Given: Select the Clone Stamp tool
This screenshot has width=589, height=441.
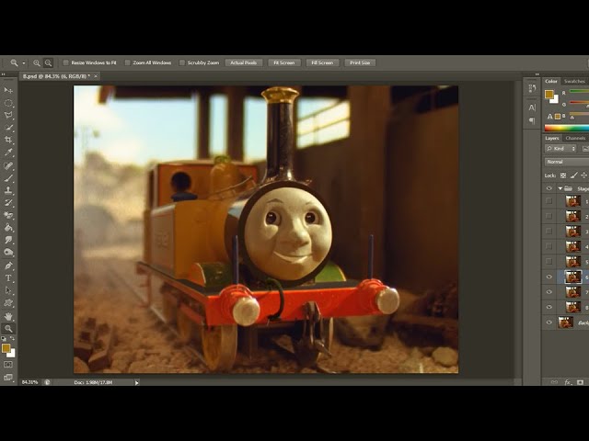Looking at the screenshot, I should (x=8, y=190).
